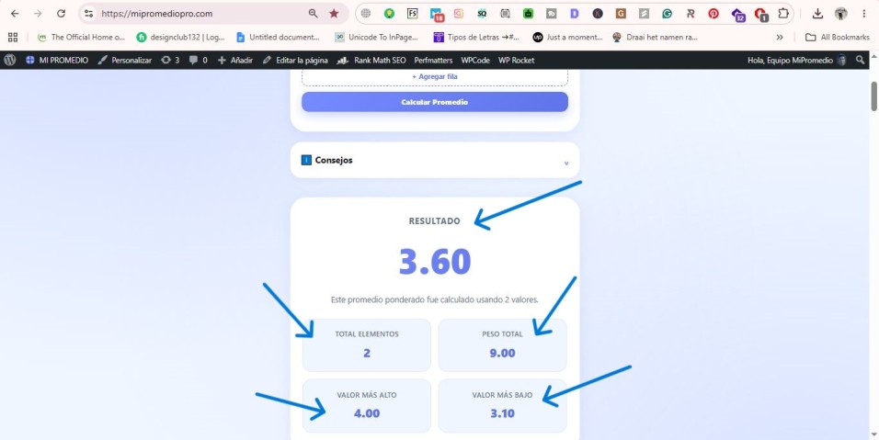Open the purple extension with badge 32
This screenshot has width=879, height=440.
tap(737, 15)
